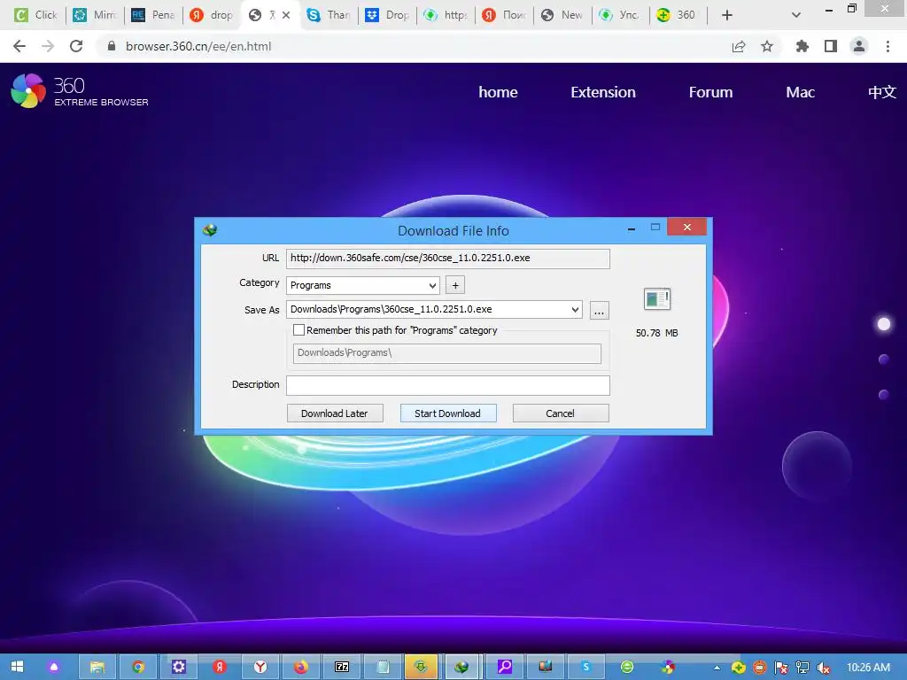This screenshot has height=680, width=907.
Task: Switch to the 360 tab
Action: tap(677, 15)
